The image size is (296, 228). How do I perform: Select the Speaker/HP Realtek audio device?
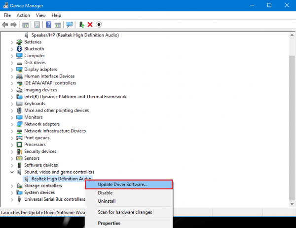pos(75,35)
